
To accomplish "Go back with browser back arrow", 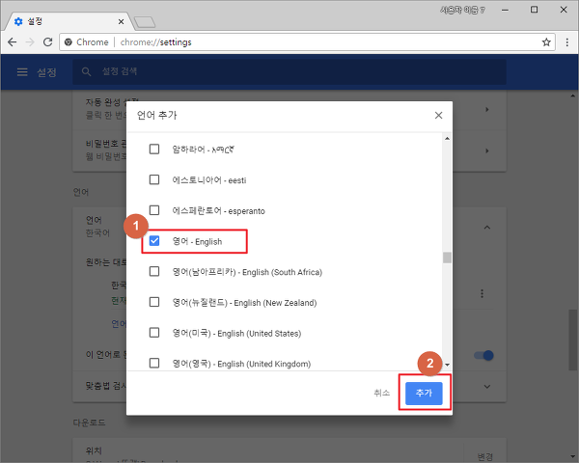I will [13, 42].
